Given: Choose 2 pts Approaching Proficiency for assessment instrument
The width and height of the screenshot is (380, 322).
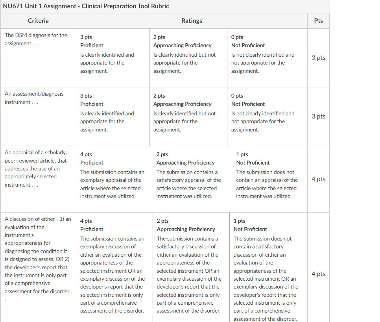Looking at the screenshot, I should pos(188,117).
